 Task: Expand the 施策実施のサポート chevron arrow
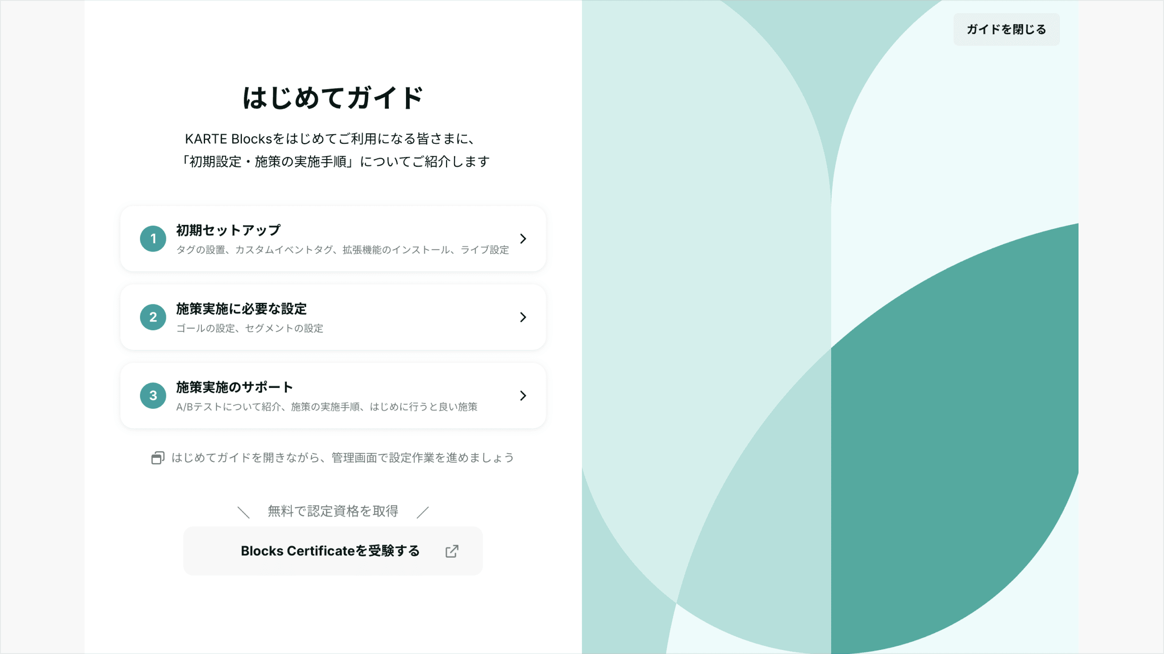(x=523, y=396)
